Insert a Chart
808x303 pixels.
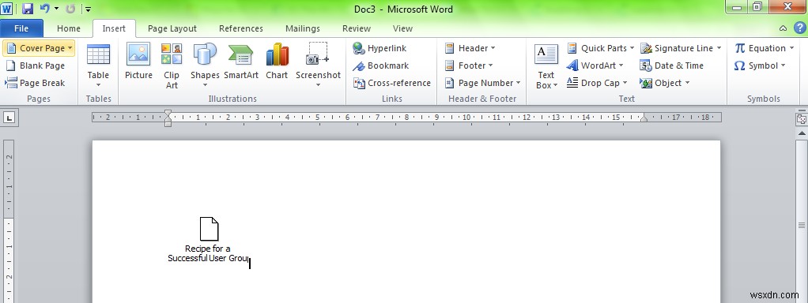277,62
